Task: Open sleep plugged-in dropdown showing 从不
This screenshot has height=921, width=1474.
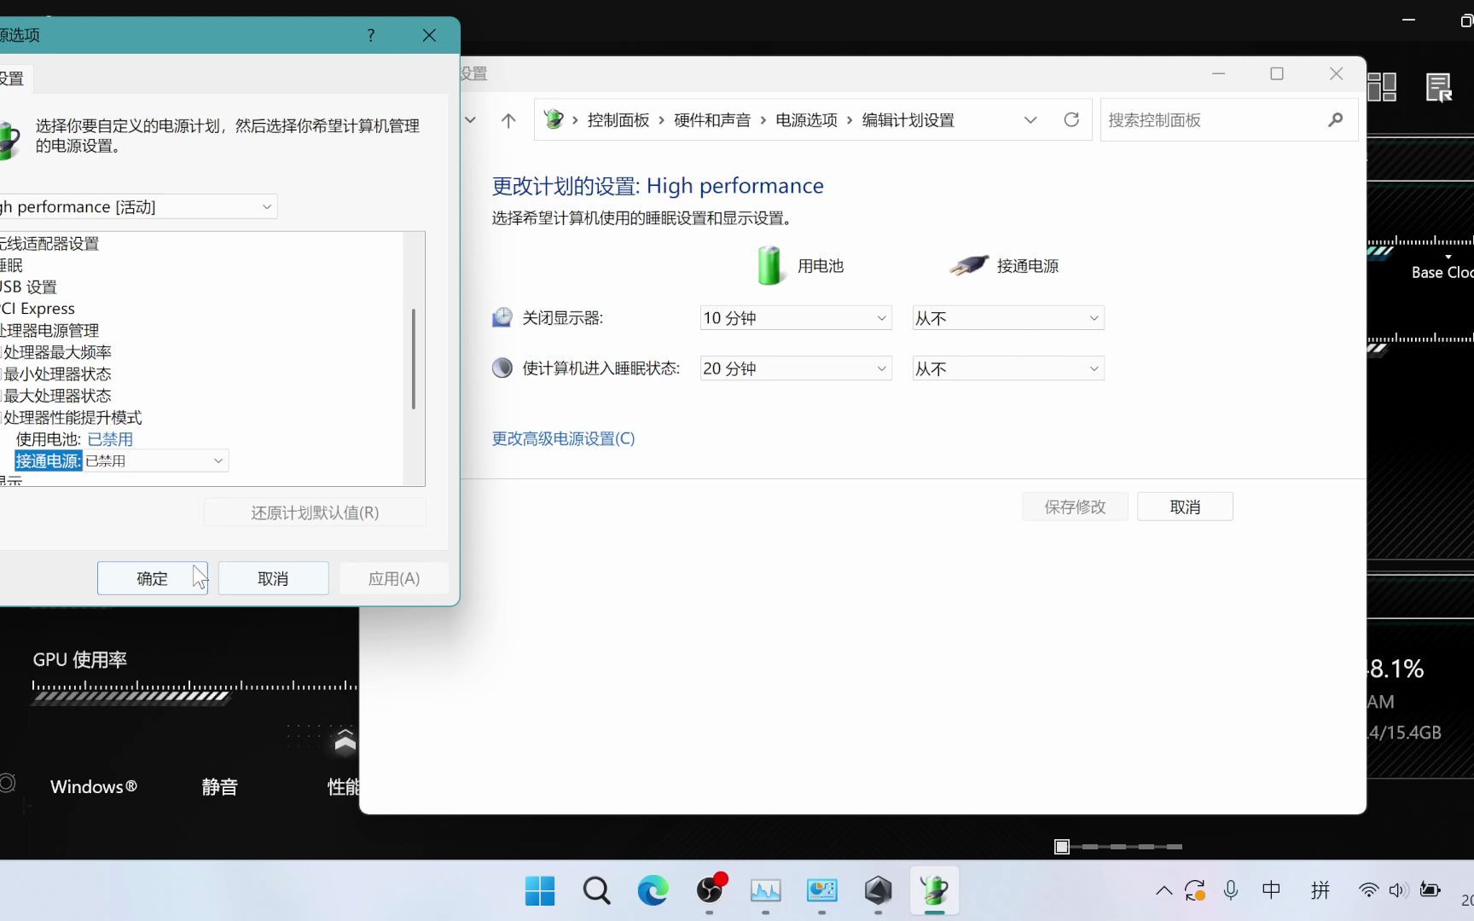Action: (1008, 368)
